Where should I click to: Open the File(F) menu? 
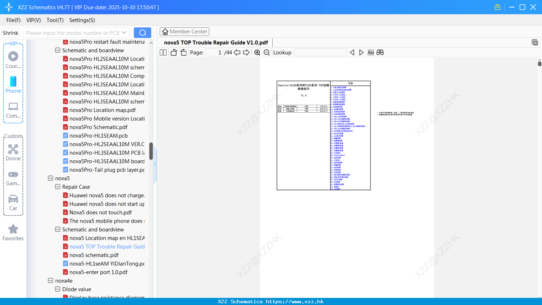click(x=14, y=20)
